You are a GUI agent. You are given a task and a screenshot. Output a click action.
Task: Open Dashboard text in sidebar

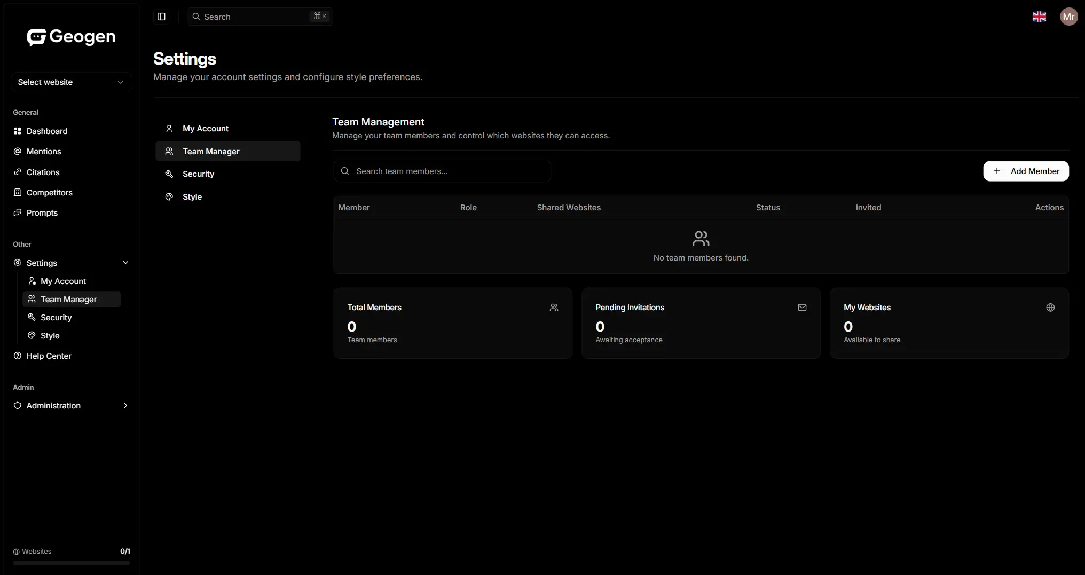click(47, 131)
